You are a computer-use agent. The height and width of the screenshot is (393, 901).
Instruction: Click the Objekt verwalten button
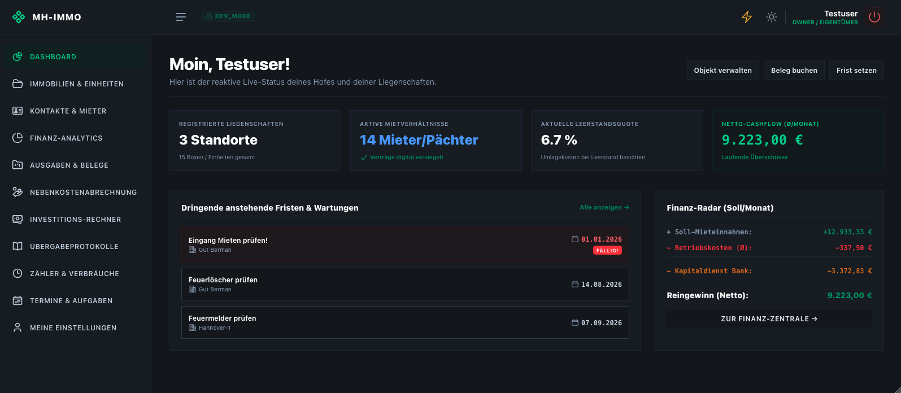click(723, 71)
